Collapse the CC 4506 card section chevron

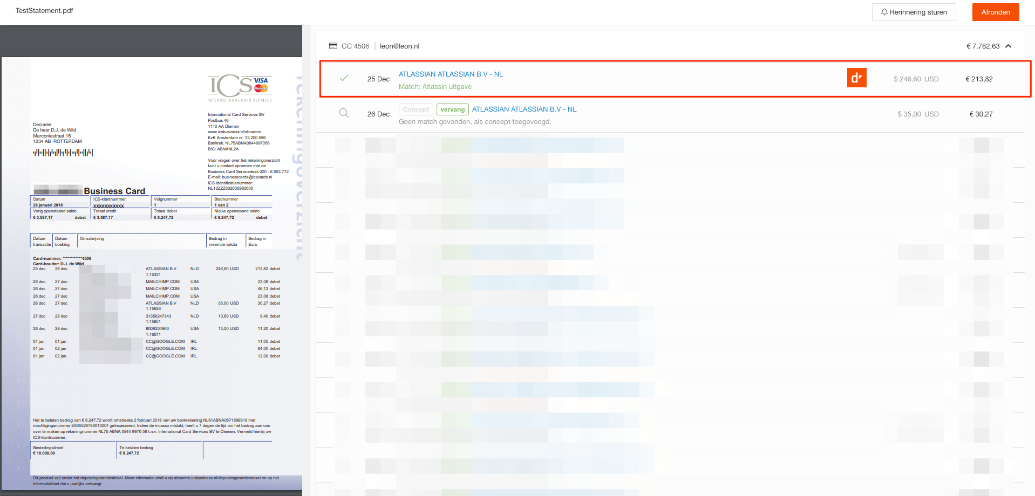[x=1008, y=46]
